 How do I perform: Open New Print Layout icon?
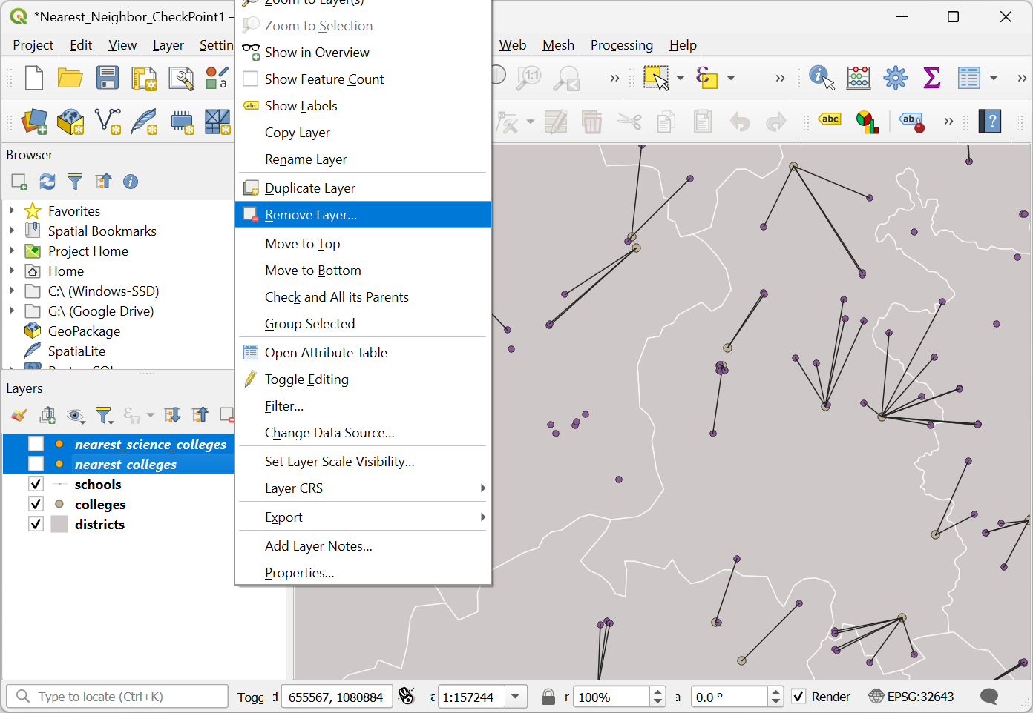[144, 78]
